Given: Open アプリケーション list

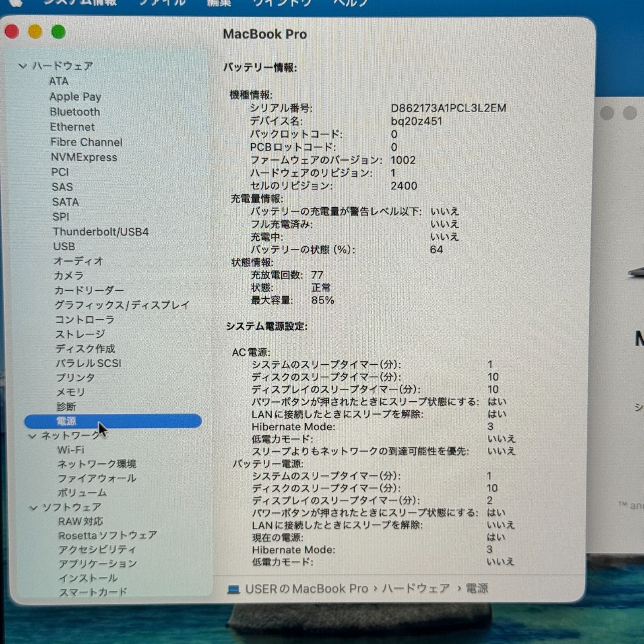Looking at the screenshot, I should (98, 564).
